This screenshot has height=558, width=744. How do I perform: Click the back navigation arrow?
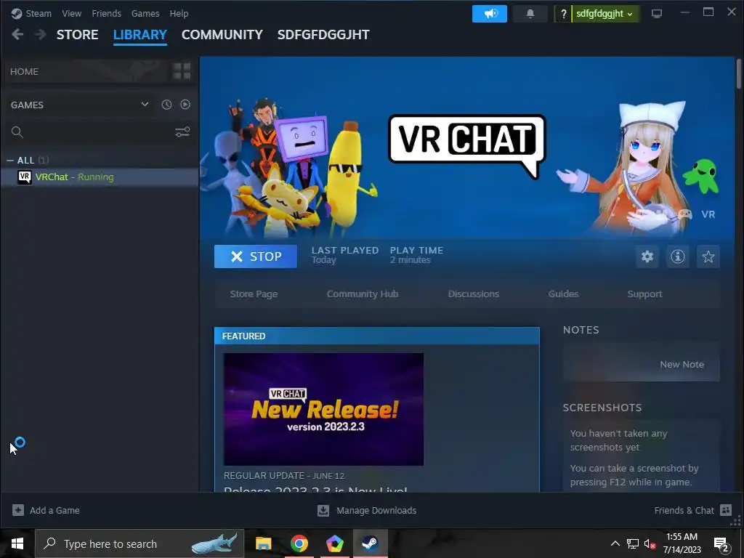(x=17, y=34)
